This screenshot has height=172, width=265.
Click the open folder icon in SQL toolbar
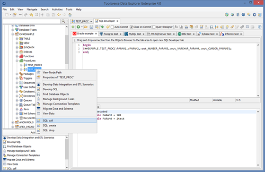point(86,27)
